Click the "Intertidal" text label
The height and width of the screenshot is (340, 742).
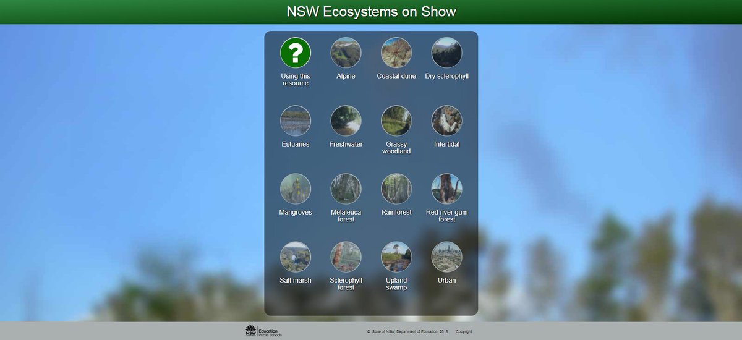pos(446,144)
